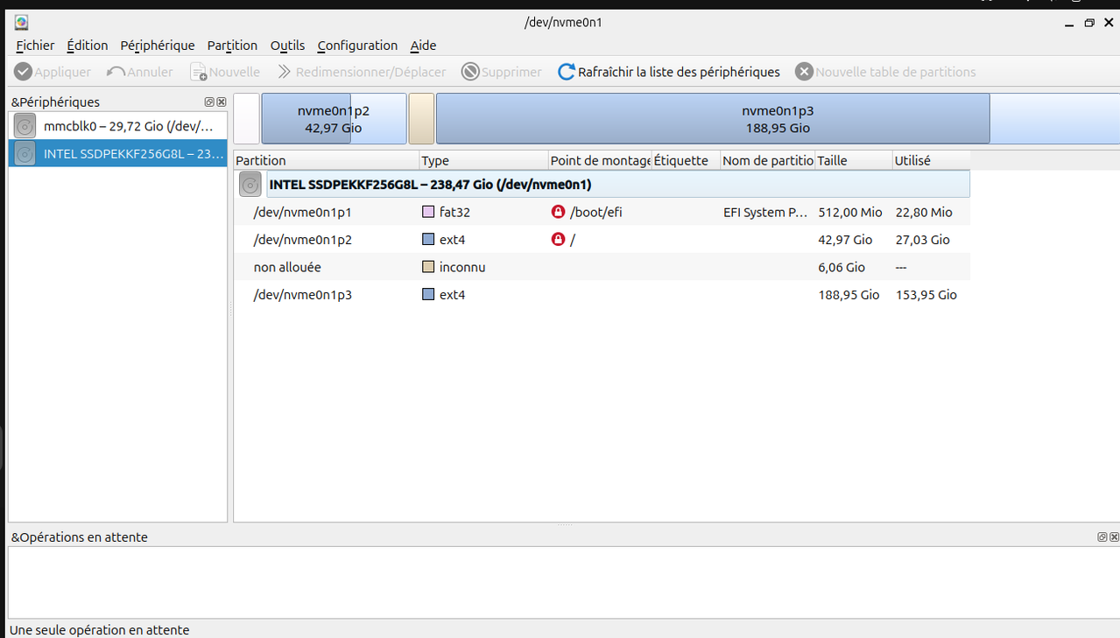Select nvme0n1p2 block in partition graph
Image resolution: width=1120 pixels, height=638 pixels.
click(x=334, y=119)
